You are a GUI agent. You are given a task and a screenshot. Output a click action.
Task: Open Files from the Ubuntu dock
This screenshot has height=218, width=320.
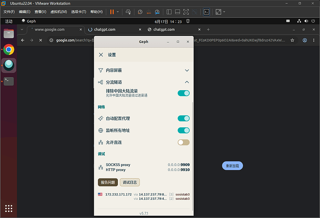pyautogui.click(x=9, y=33)
